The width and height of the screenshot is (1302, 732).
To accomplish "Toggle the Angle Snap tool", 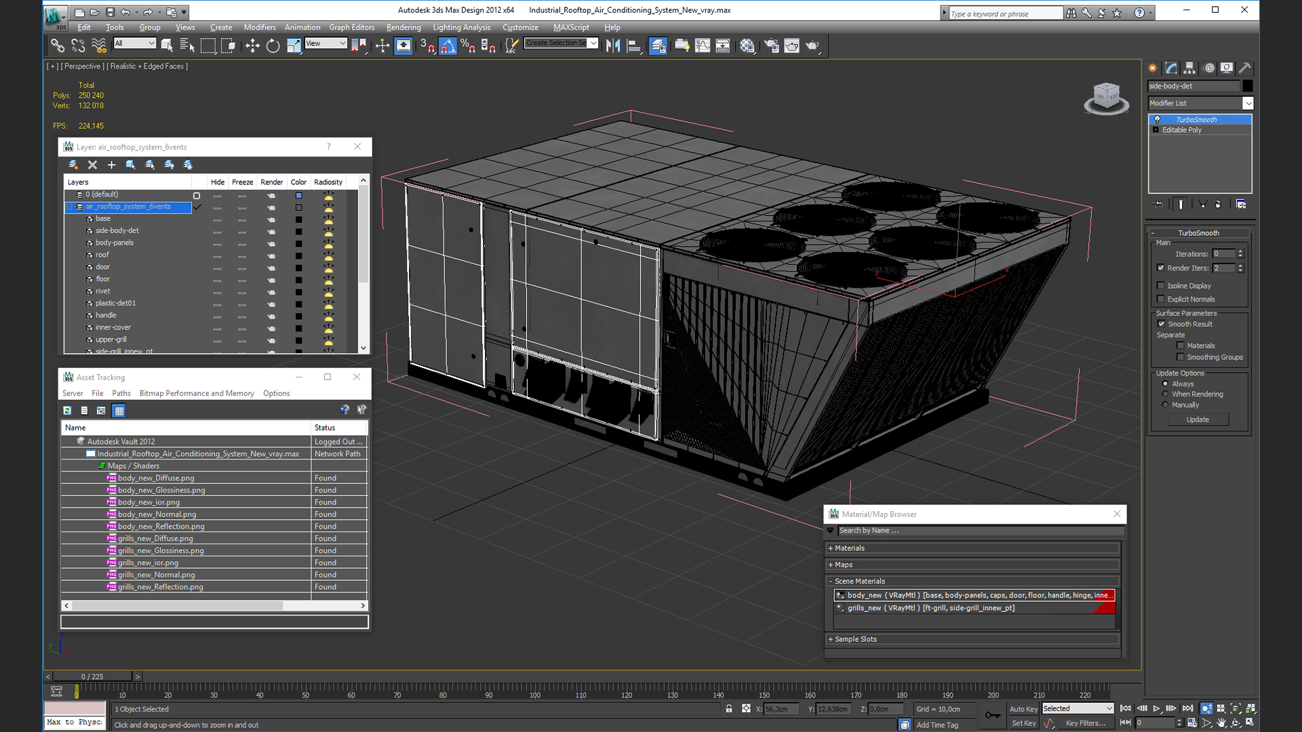I will pyautogui.click(x=448, y=45).
